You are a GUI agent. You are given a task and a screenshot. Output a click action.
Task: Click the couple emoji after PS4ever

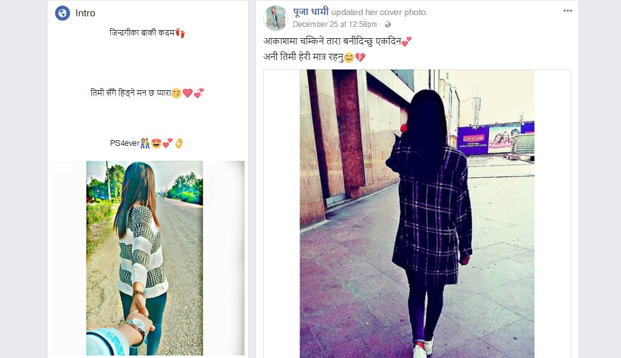[x=145, y=143]
